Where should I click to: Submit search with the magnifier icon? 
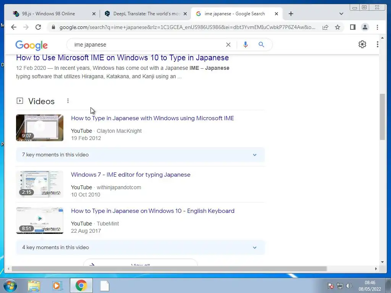coord(261,45)
